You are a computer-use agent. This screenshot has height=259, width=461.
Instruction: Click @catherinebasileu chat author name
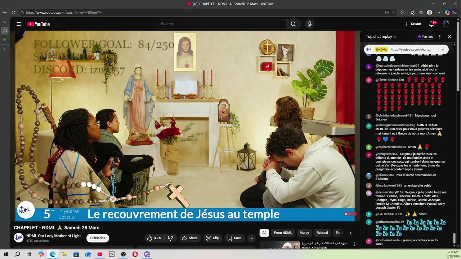pos(388,240)
